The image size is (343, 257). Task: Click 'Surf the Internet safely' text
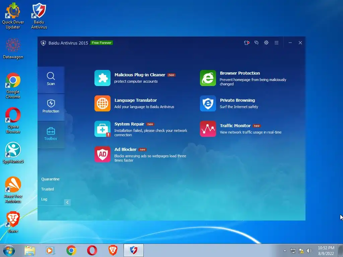(x=239, y=107)
